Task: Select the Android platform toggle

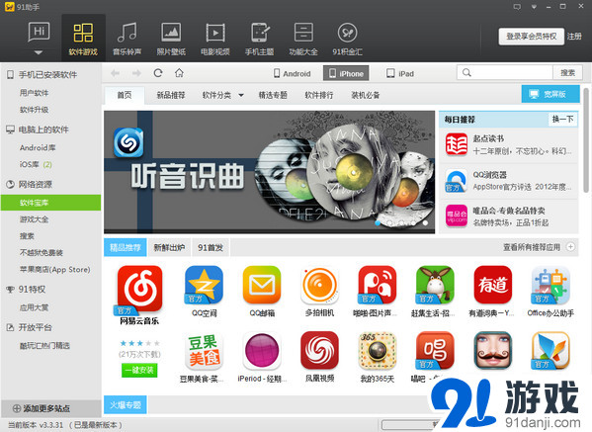Action: [293, 73]
